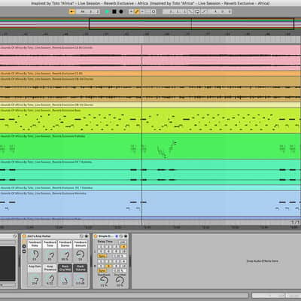The image size is (301, 301).
Task: Click the Simple Delay Dry/Wet knob
Action: pyautogui.click(x=120, y=280)
